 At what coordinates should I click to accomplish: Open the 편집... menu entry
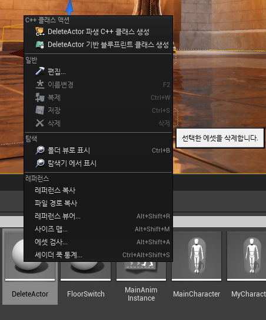click(98, 72)
